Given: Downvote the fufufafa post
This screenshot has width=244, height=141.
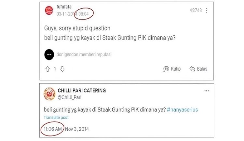Looking at the screenshot, I should tap(62, 69).
